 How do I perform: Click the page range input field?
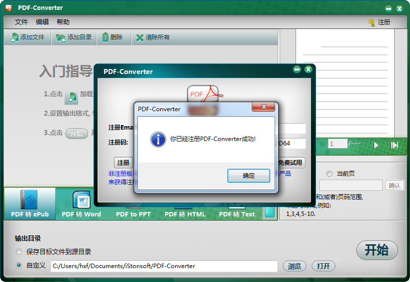[351, 185]
